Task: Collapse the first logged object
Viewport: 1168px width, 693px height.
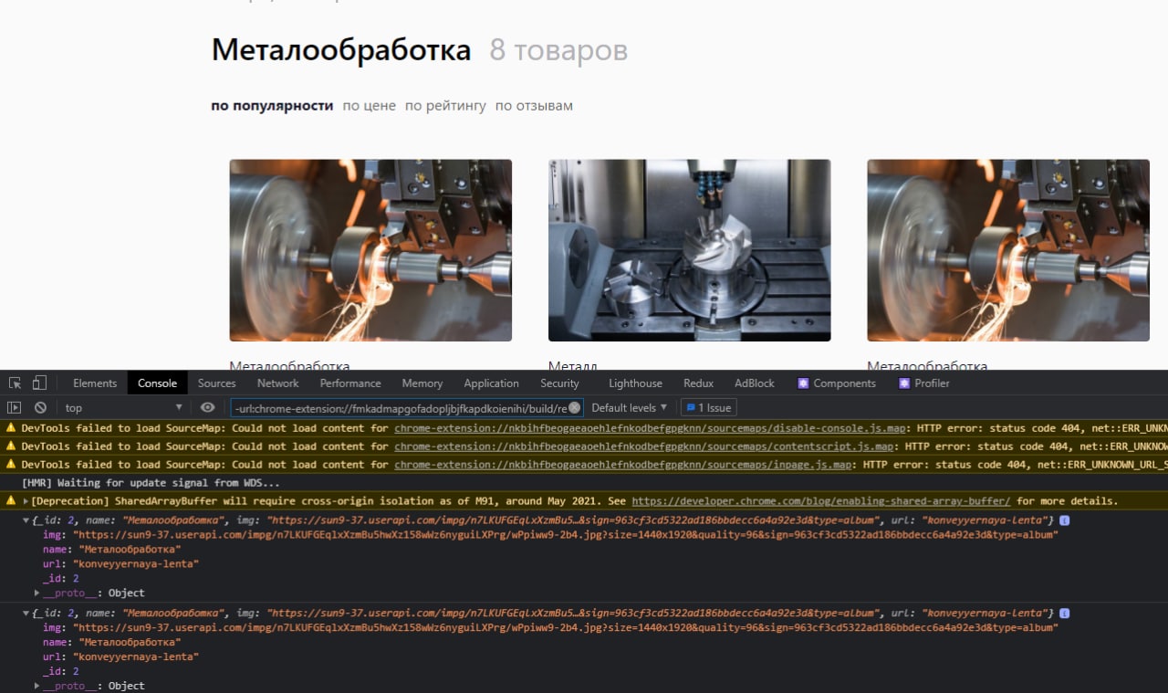Action: (x=26, y=520)
